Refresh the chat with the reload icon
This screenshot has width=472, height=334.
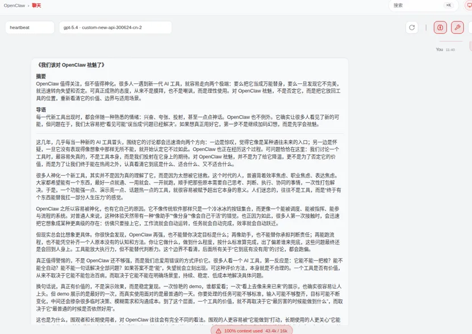coord(412,28)
